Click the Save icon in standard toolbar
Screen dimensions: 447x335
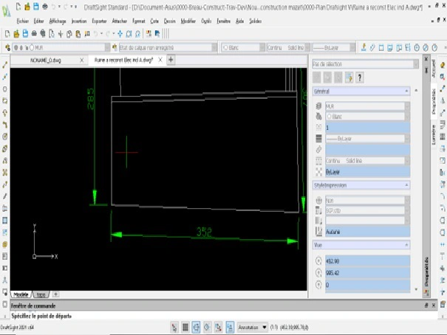(25, 34)
